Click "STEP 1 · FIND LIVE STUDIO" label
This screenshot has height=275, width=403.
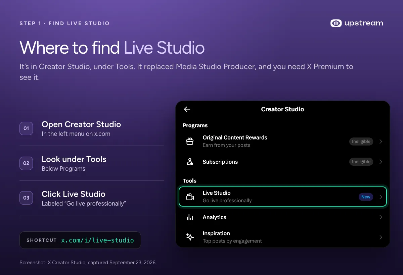[64, 23]
